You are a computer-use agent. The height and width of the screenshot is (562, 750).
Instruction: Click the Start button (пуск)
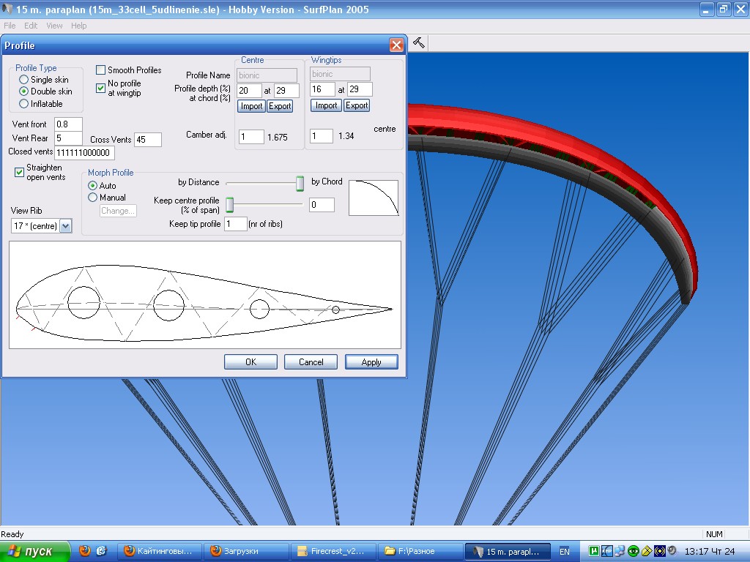point(35,551)
